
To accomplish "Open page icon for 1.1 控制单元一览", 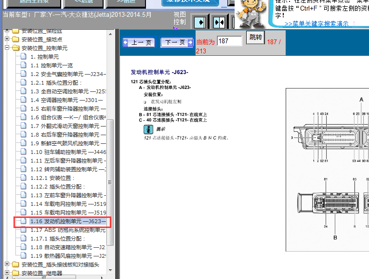I will (x=24, y=65).
